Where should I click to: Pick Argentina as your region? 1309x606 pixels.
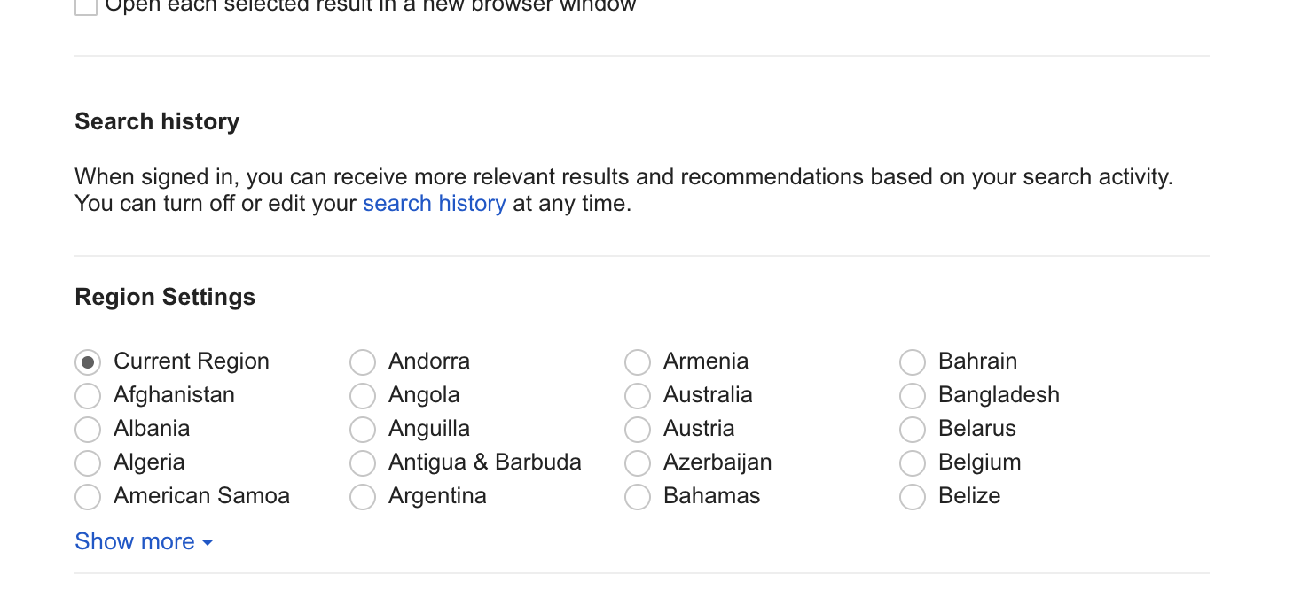(x=363, y=497)
